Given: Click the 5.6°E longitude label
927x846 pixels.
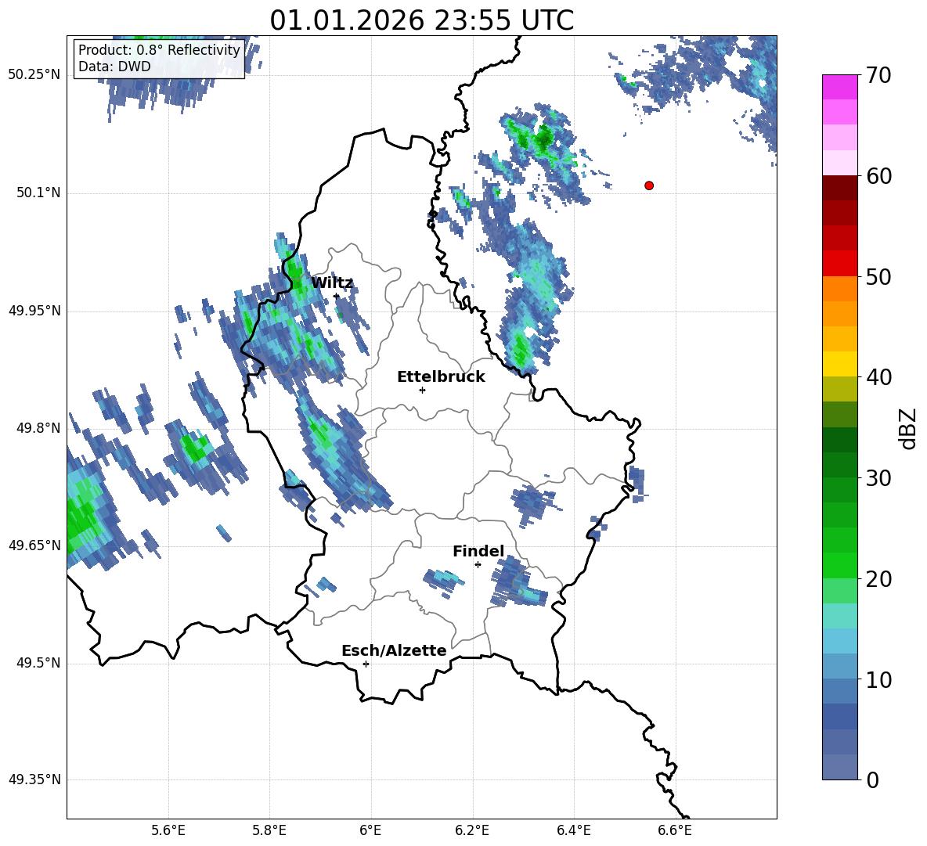Looking at the screenshot, I should click(168, 830).
